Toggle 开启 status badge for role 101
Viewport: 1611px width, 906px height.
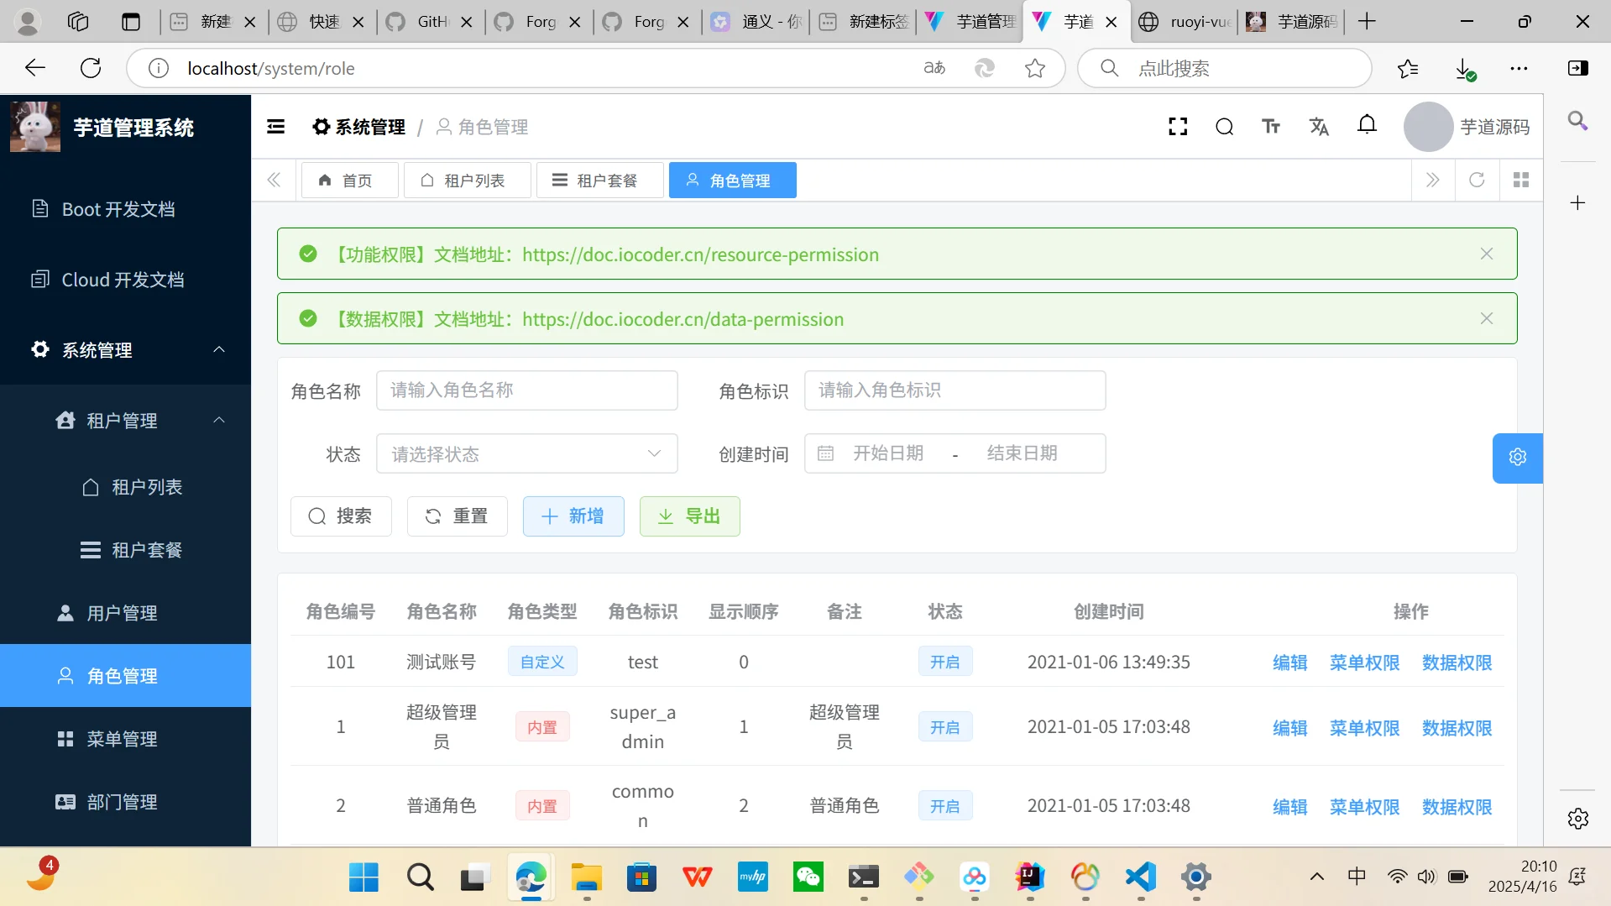click(x=944, y=662)
